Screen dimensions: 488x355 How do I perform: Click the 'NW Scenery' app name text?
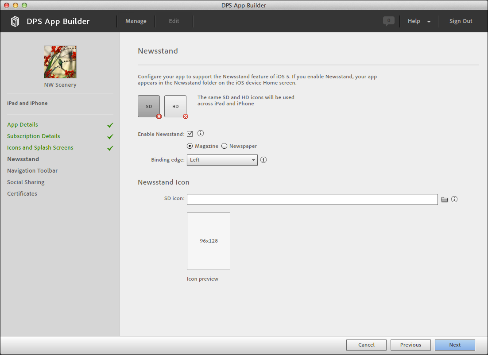pyautogui.click(x=60, y=85)
